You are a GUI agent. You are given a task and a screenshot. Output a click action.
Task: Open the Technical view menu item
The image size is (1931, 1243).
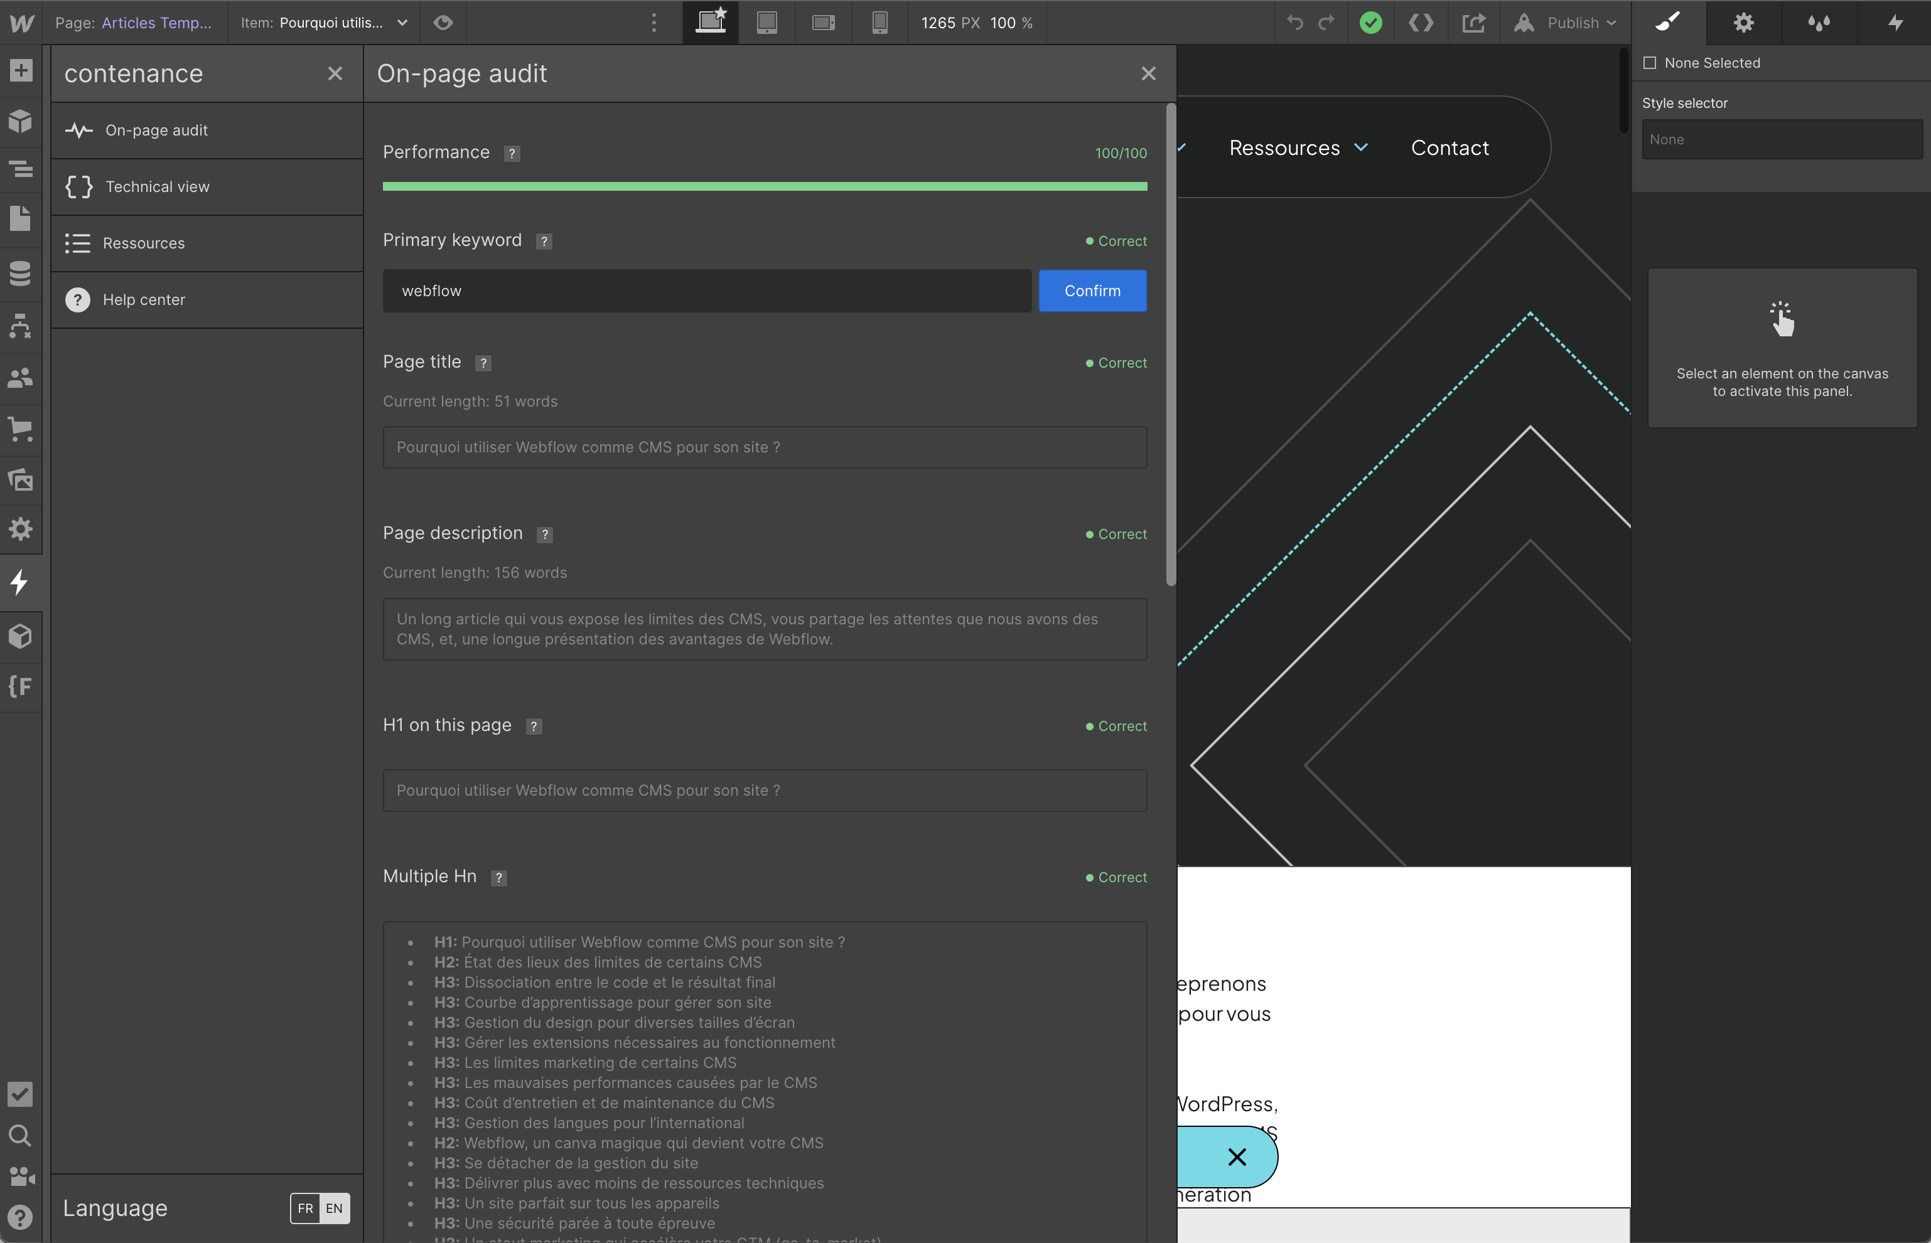(x=158, y=186)
